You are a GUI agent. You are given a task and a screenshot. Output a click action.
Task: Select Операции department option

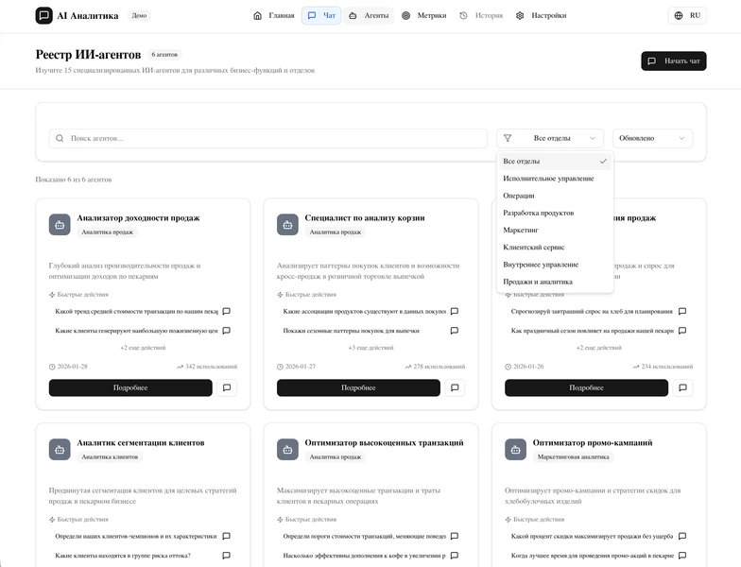tap(555, 196)
